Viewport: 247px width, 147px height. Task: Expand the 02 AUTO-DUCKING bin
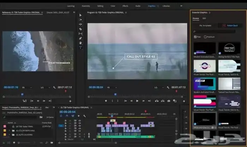coord(9,135)
